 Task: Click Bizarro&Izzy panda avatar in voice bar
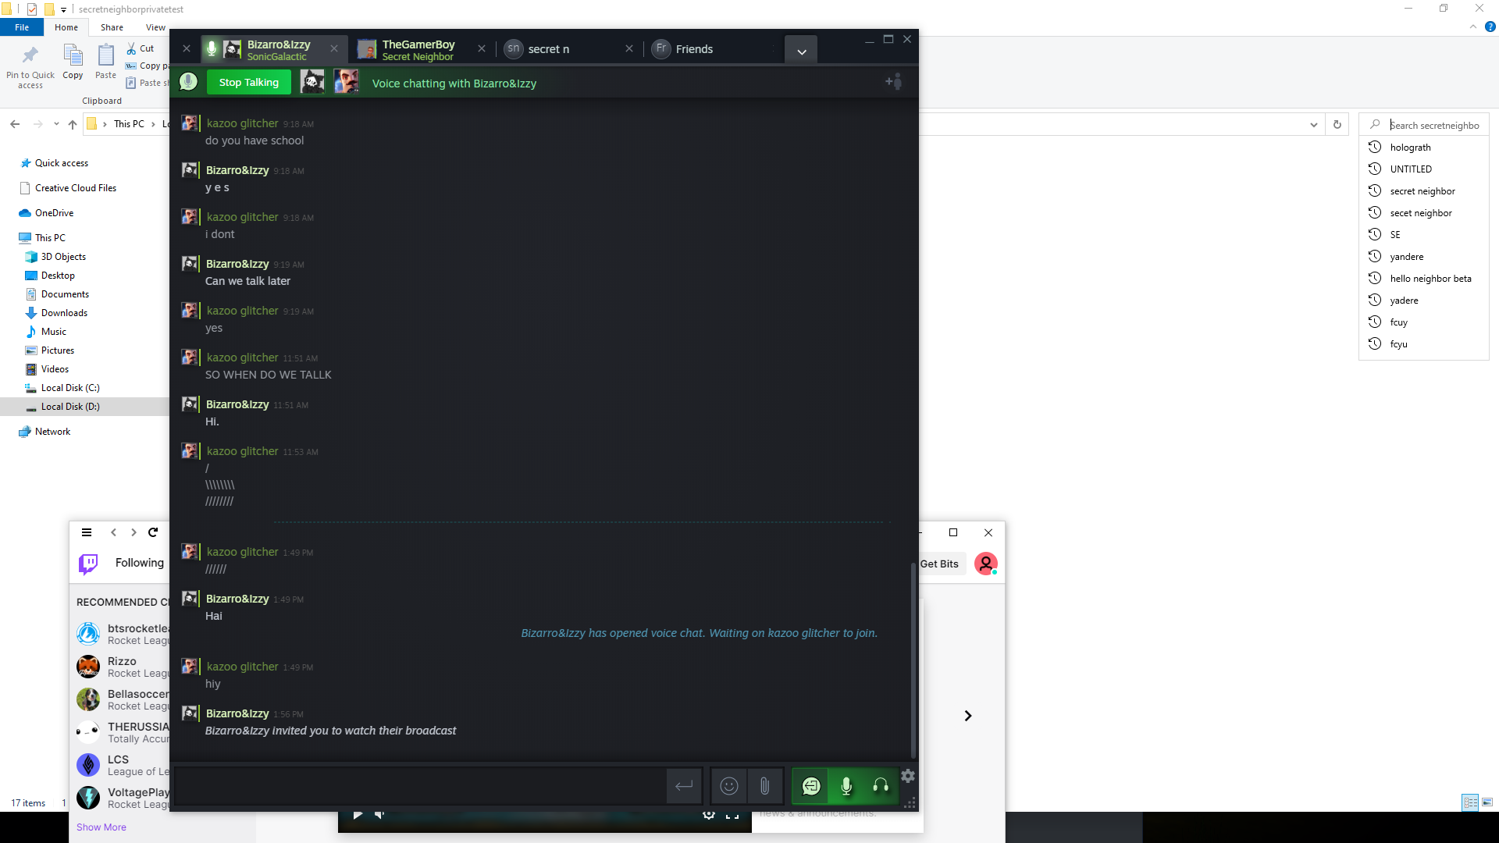click(312, 82)
